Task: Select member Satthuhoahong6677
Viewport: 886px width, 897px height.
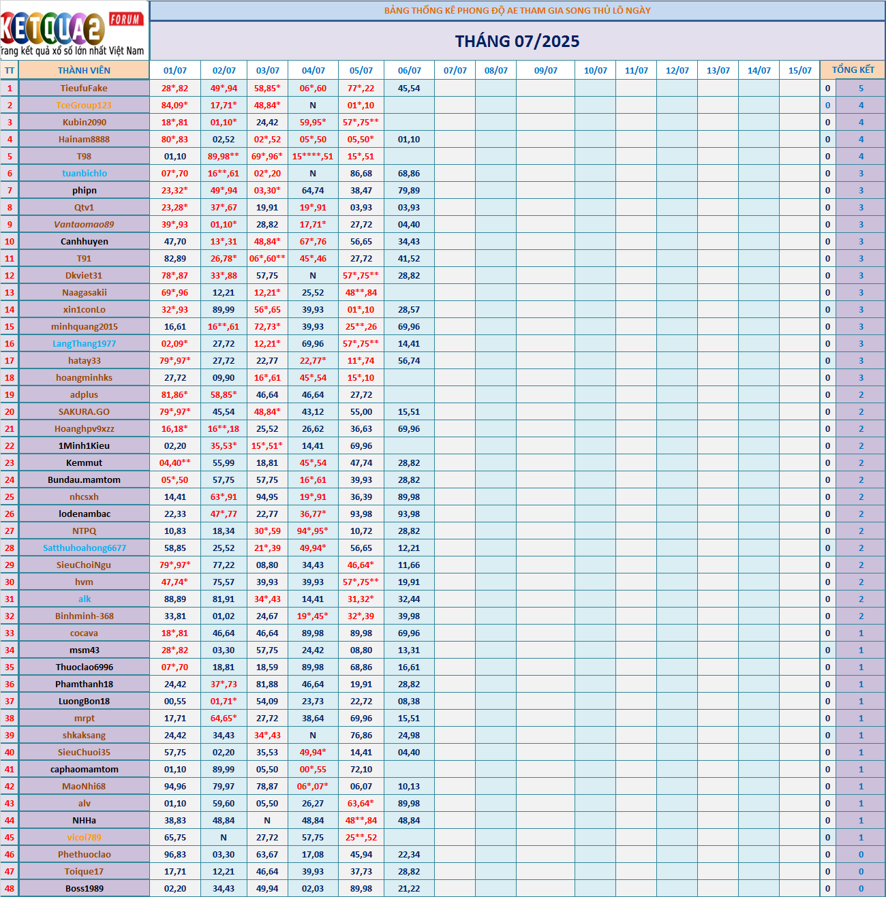Action: tap(84, 548)
